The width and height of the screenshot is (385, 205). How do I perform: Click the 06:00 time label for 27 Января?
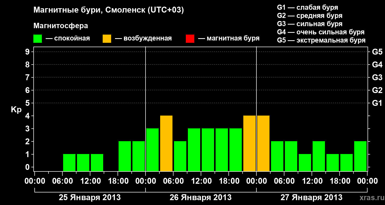point(284,181)
